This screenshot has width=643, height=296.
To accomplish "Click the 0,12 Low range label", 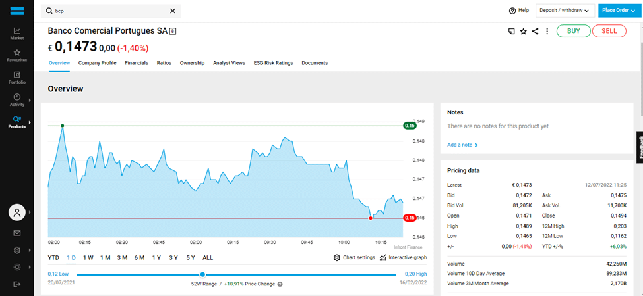I will coord(58,274).
